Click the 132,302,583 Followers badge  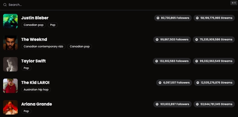pos(172,61)
